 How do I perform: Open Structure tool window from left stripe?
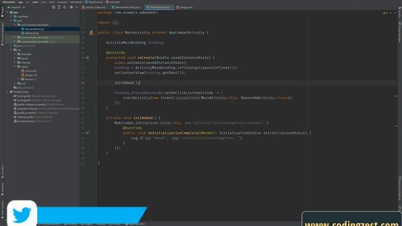click(3, 171)
